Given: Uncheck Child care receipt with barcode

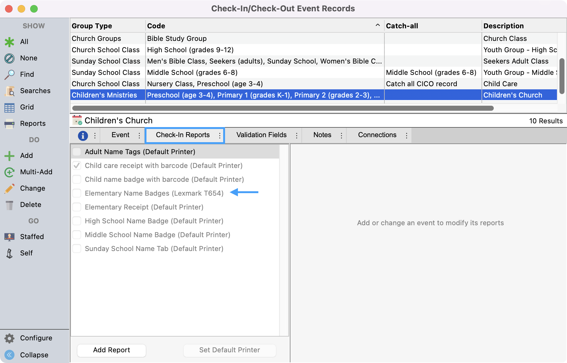Looking at the screenshot, I should tap(76, 165).
